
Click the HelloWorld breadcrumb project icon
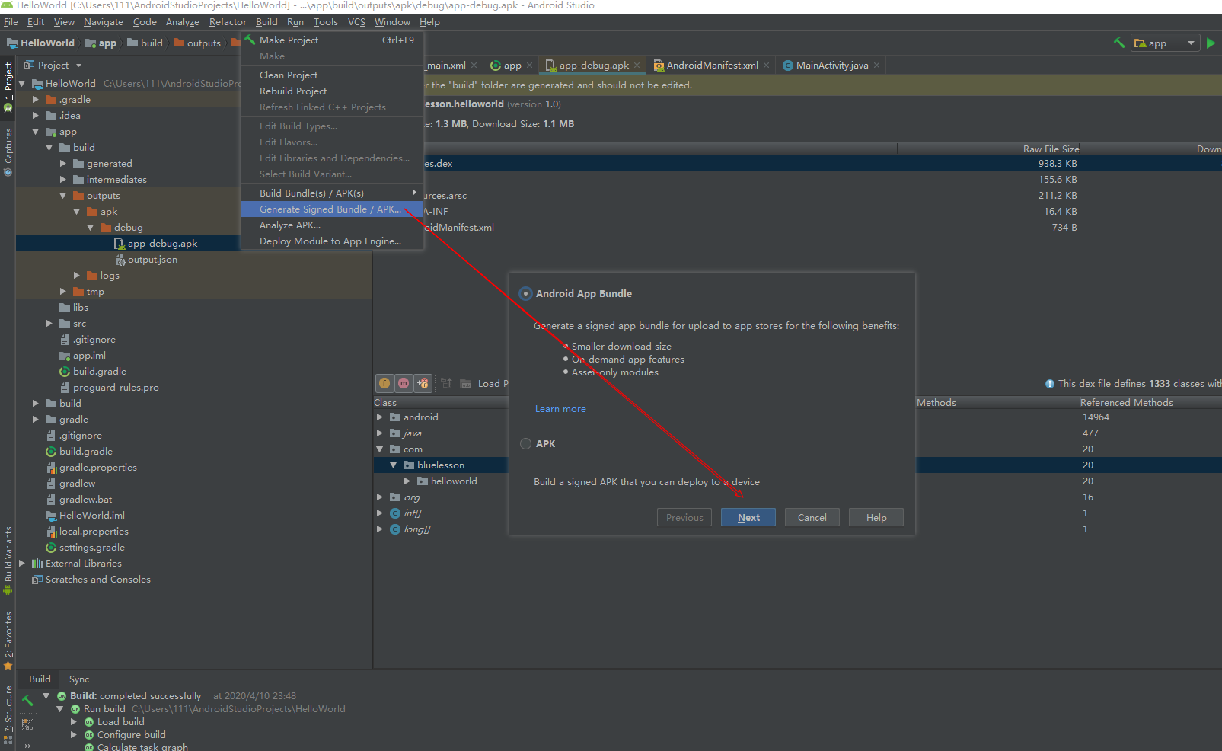(x=11, y=43)
